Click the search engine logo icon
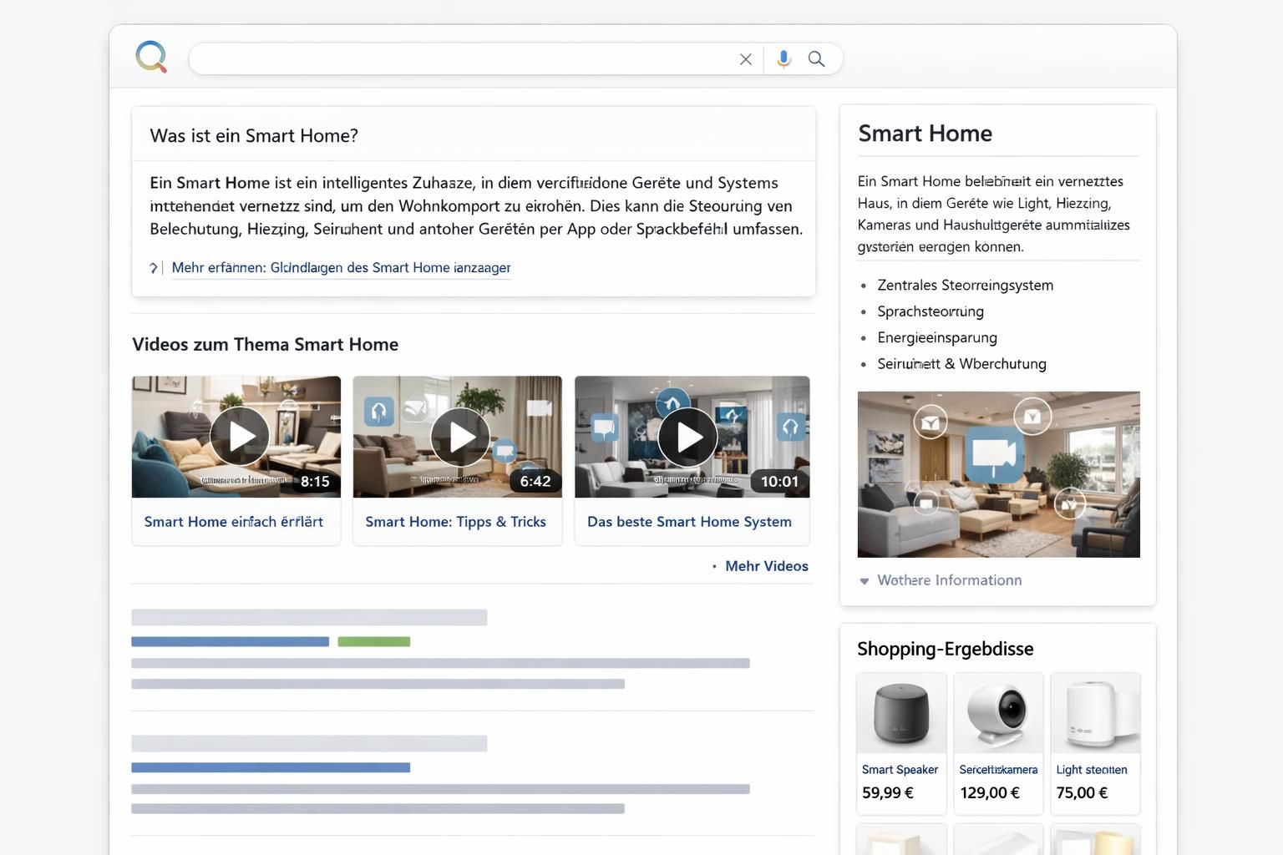This screenshot has height=855, width=1283. click(151, 58)
